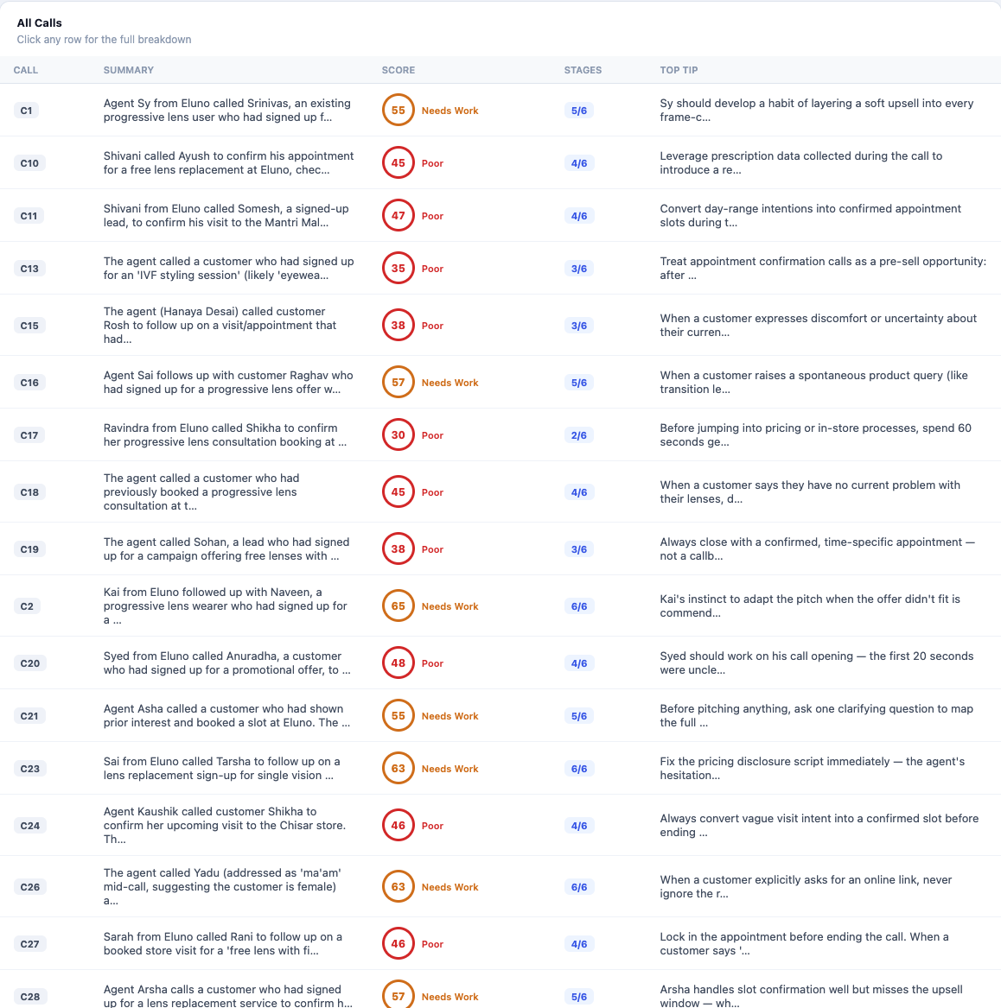The width and height of the screenshot is (1001, 1008).
Task: Click the Needs Work label in row C16
Action: 449,383
